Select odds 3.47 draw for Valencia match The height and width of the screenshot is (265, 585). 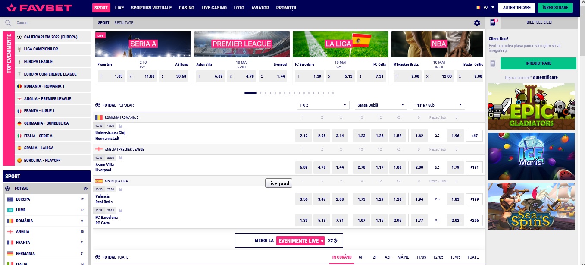pyautogui.click(x=322, y=199)
